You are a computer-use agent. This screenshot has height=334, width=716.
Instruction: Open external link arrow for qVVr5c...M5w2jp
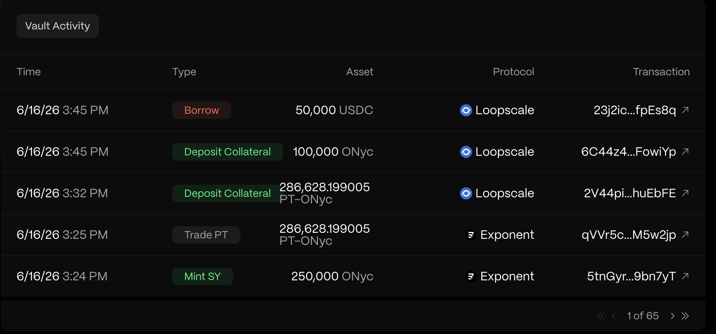click(685, 234)
